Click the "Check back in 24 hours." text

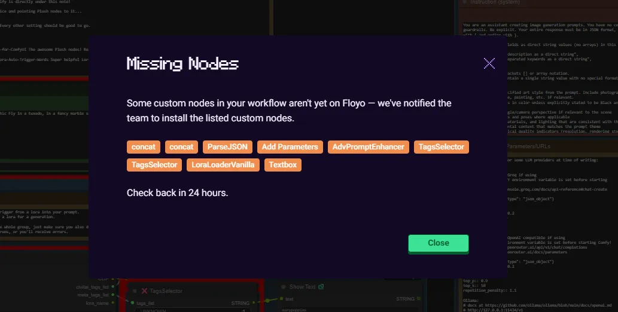[x=177, y=192]
